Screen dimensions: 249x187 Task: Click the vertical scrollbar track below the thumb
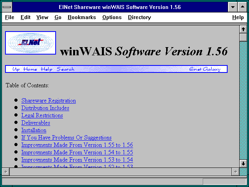pyautogui.click(x=243, y=100)
